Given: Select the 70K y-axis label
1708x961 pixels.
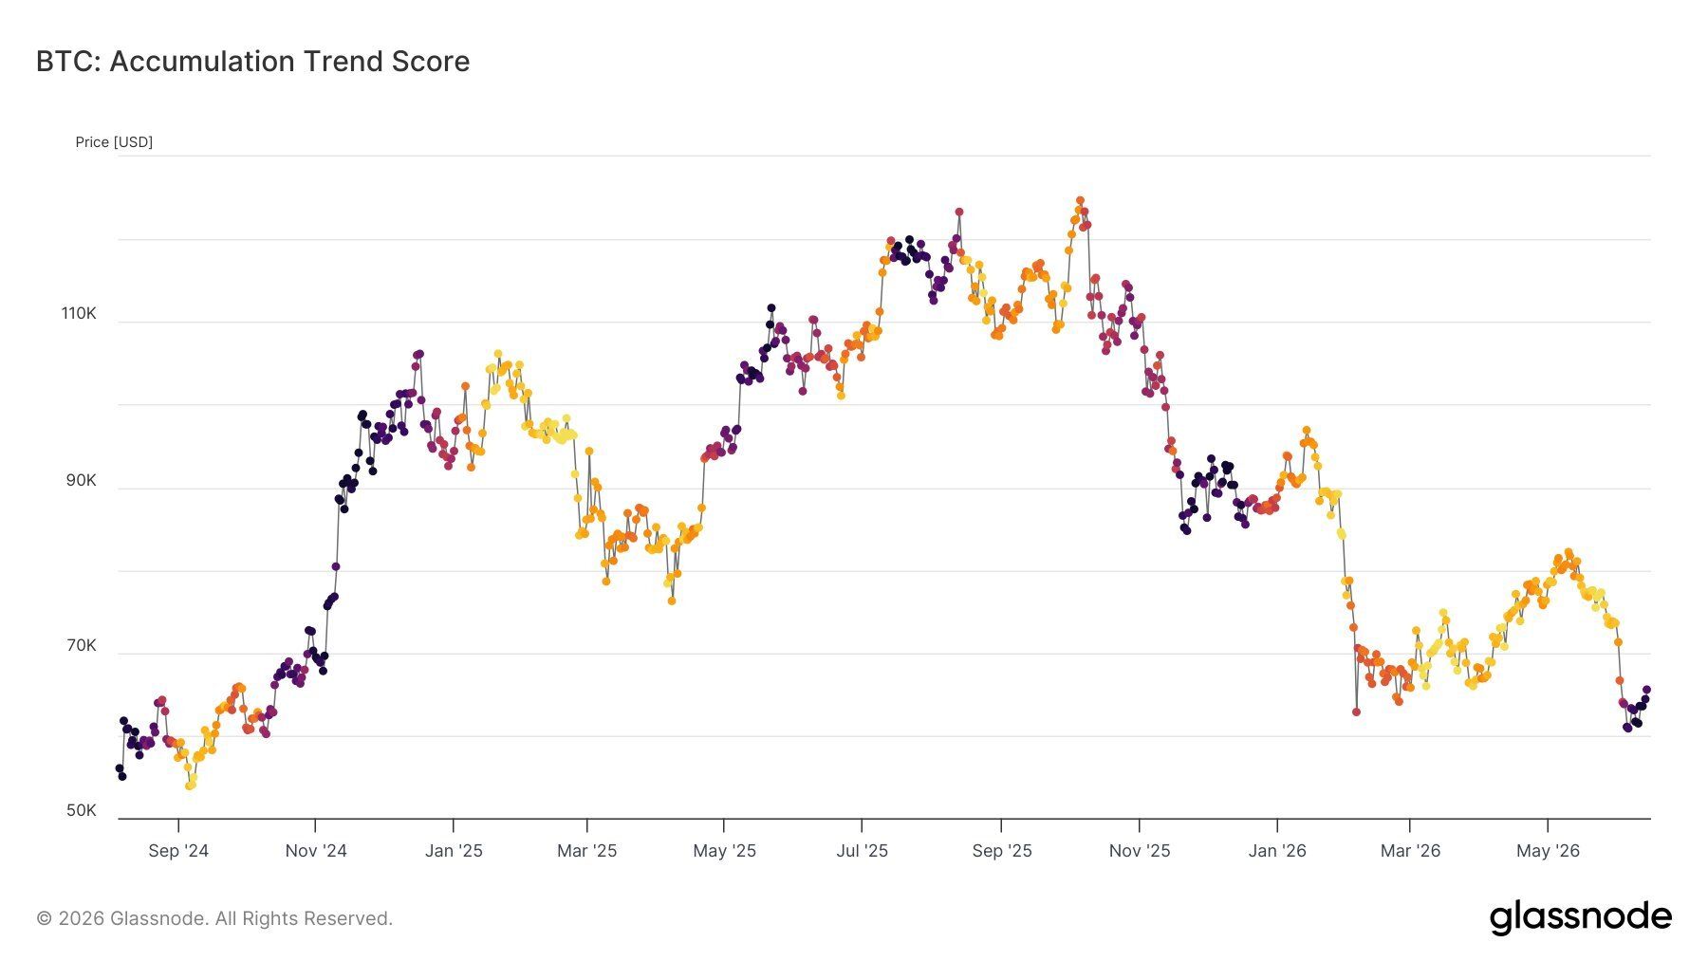Looking at the screenshot, I should [81, 646].
